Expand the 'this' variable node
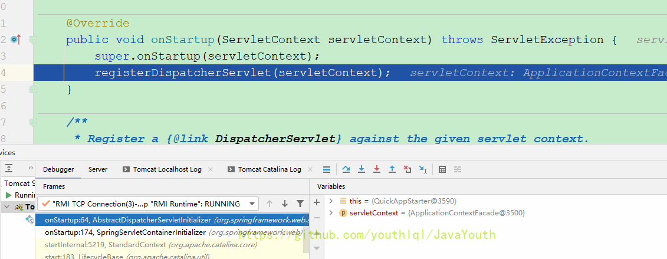This screenshot has height=259, width=667. point(331,201)
